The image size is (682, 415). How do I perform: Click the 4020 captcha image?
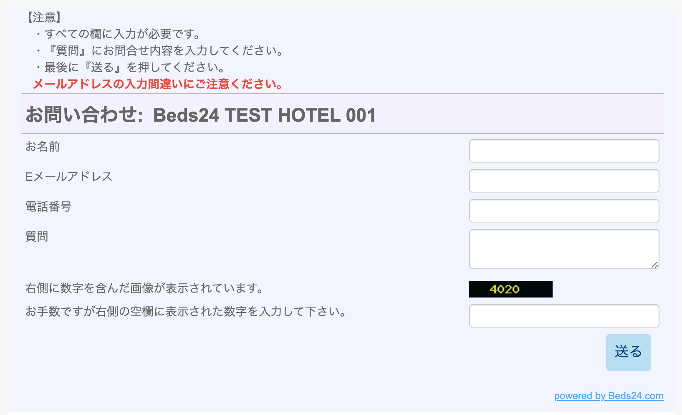510,289
